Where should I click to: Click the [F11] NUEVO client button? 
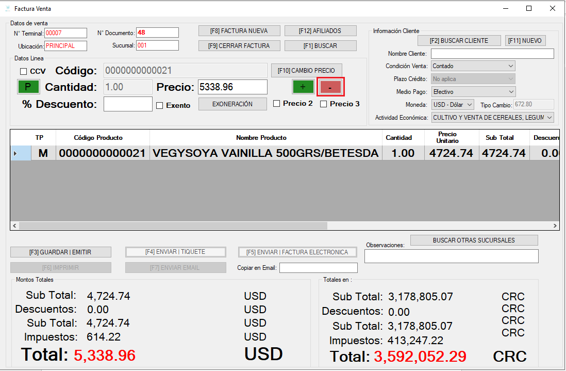[525, 41]
